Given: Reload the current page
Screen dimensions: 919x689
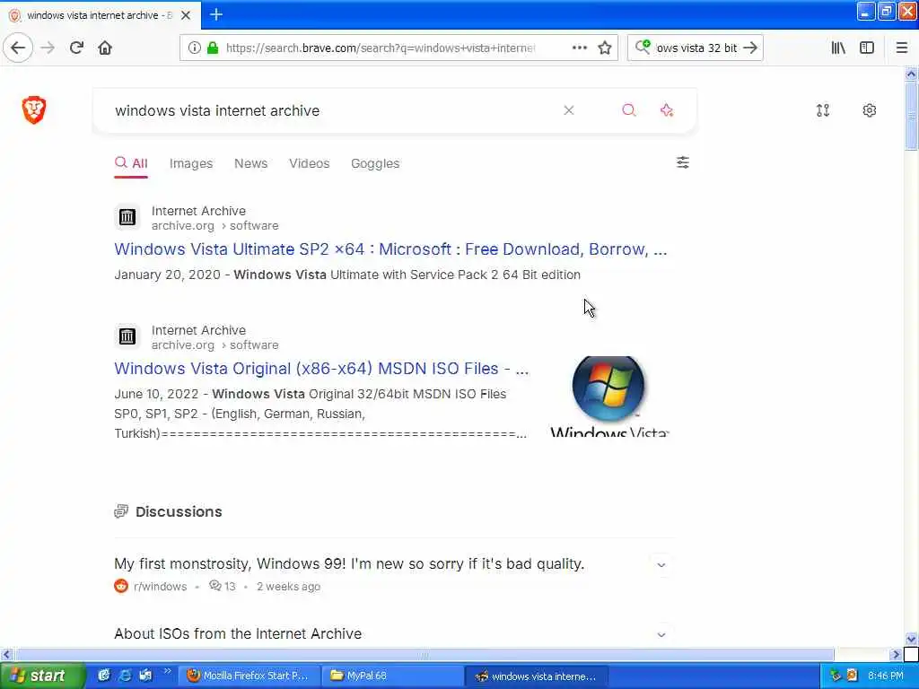Looking at the screenshot, I should click(x=76, y=48).
